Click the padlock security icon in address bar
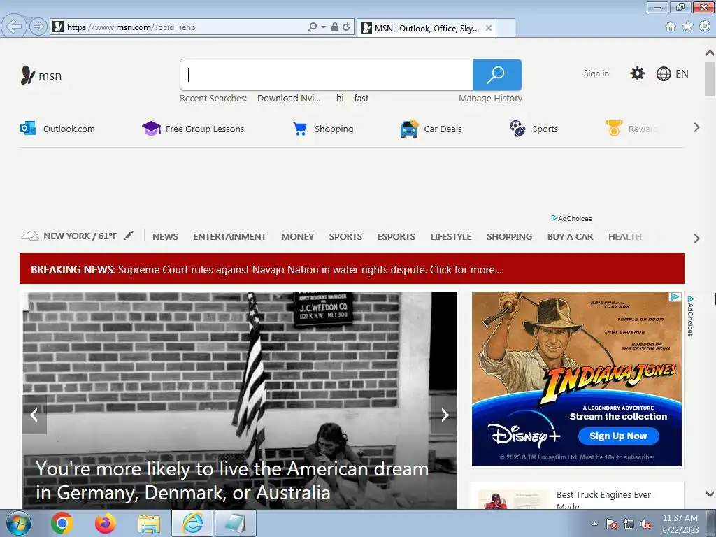Image resolution: width=716 pixels, height=537 pixels. (x=335, y=27)
